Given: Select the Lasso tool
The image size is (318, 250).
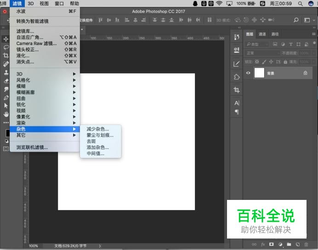Looking at the screenshot, I should [6, 47].
